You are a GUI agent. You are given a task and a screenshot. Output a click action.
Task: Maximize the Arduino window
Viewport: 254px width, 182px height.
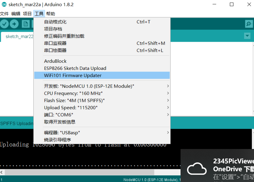coord(232,4)
